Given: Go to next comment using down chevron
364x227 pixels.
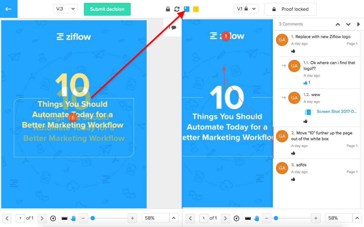Looking at the screenshot, I should click(348, 24).
